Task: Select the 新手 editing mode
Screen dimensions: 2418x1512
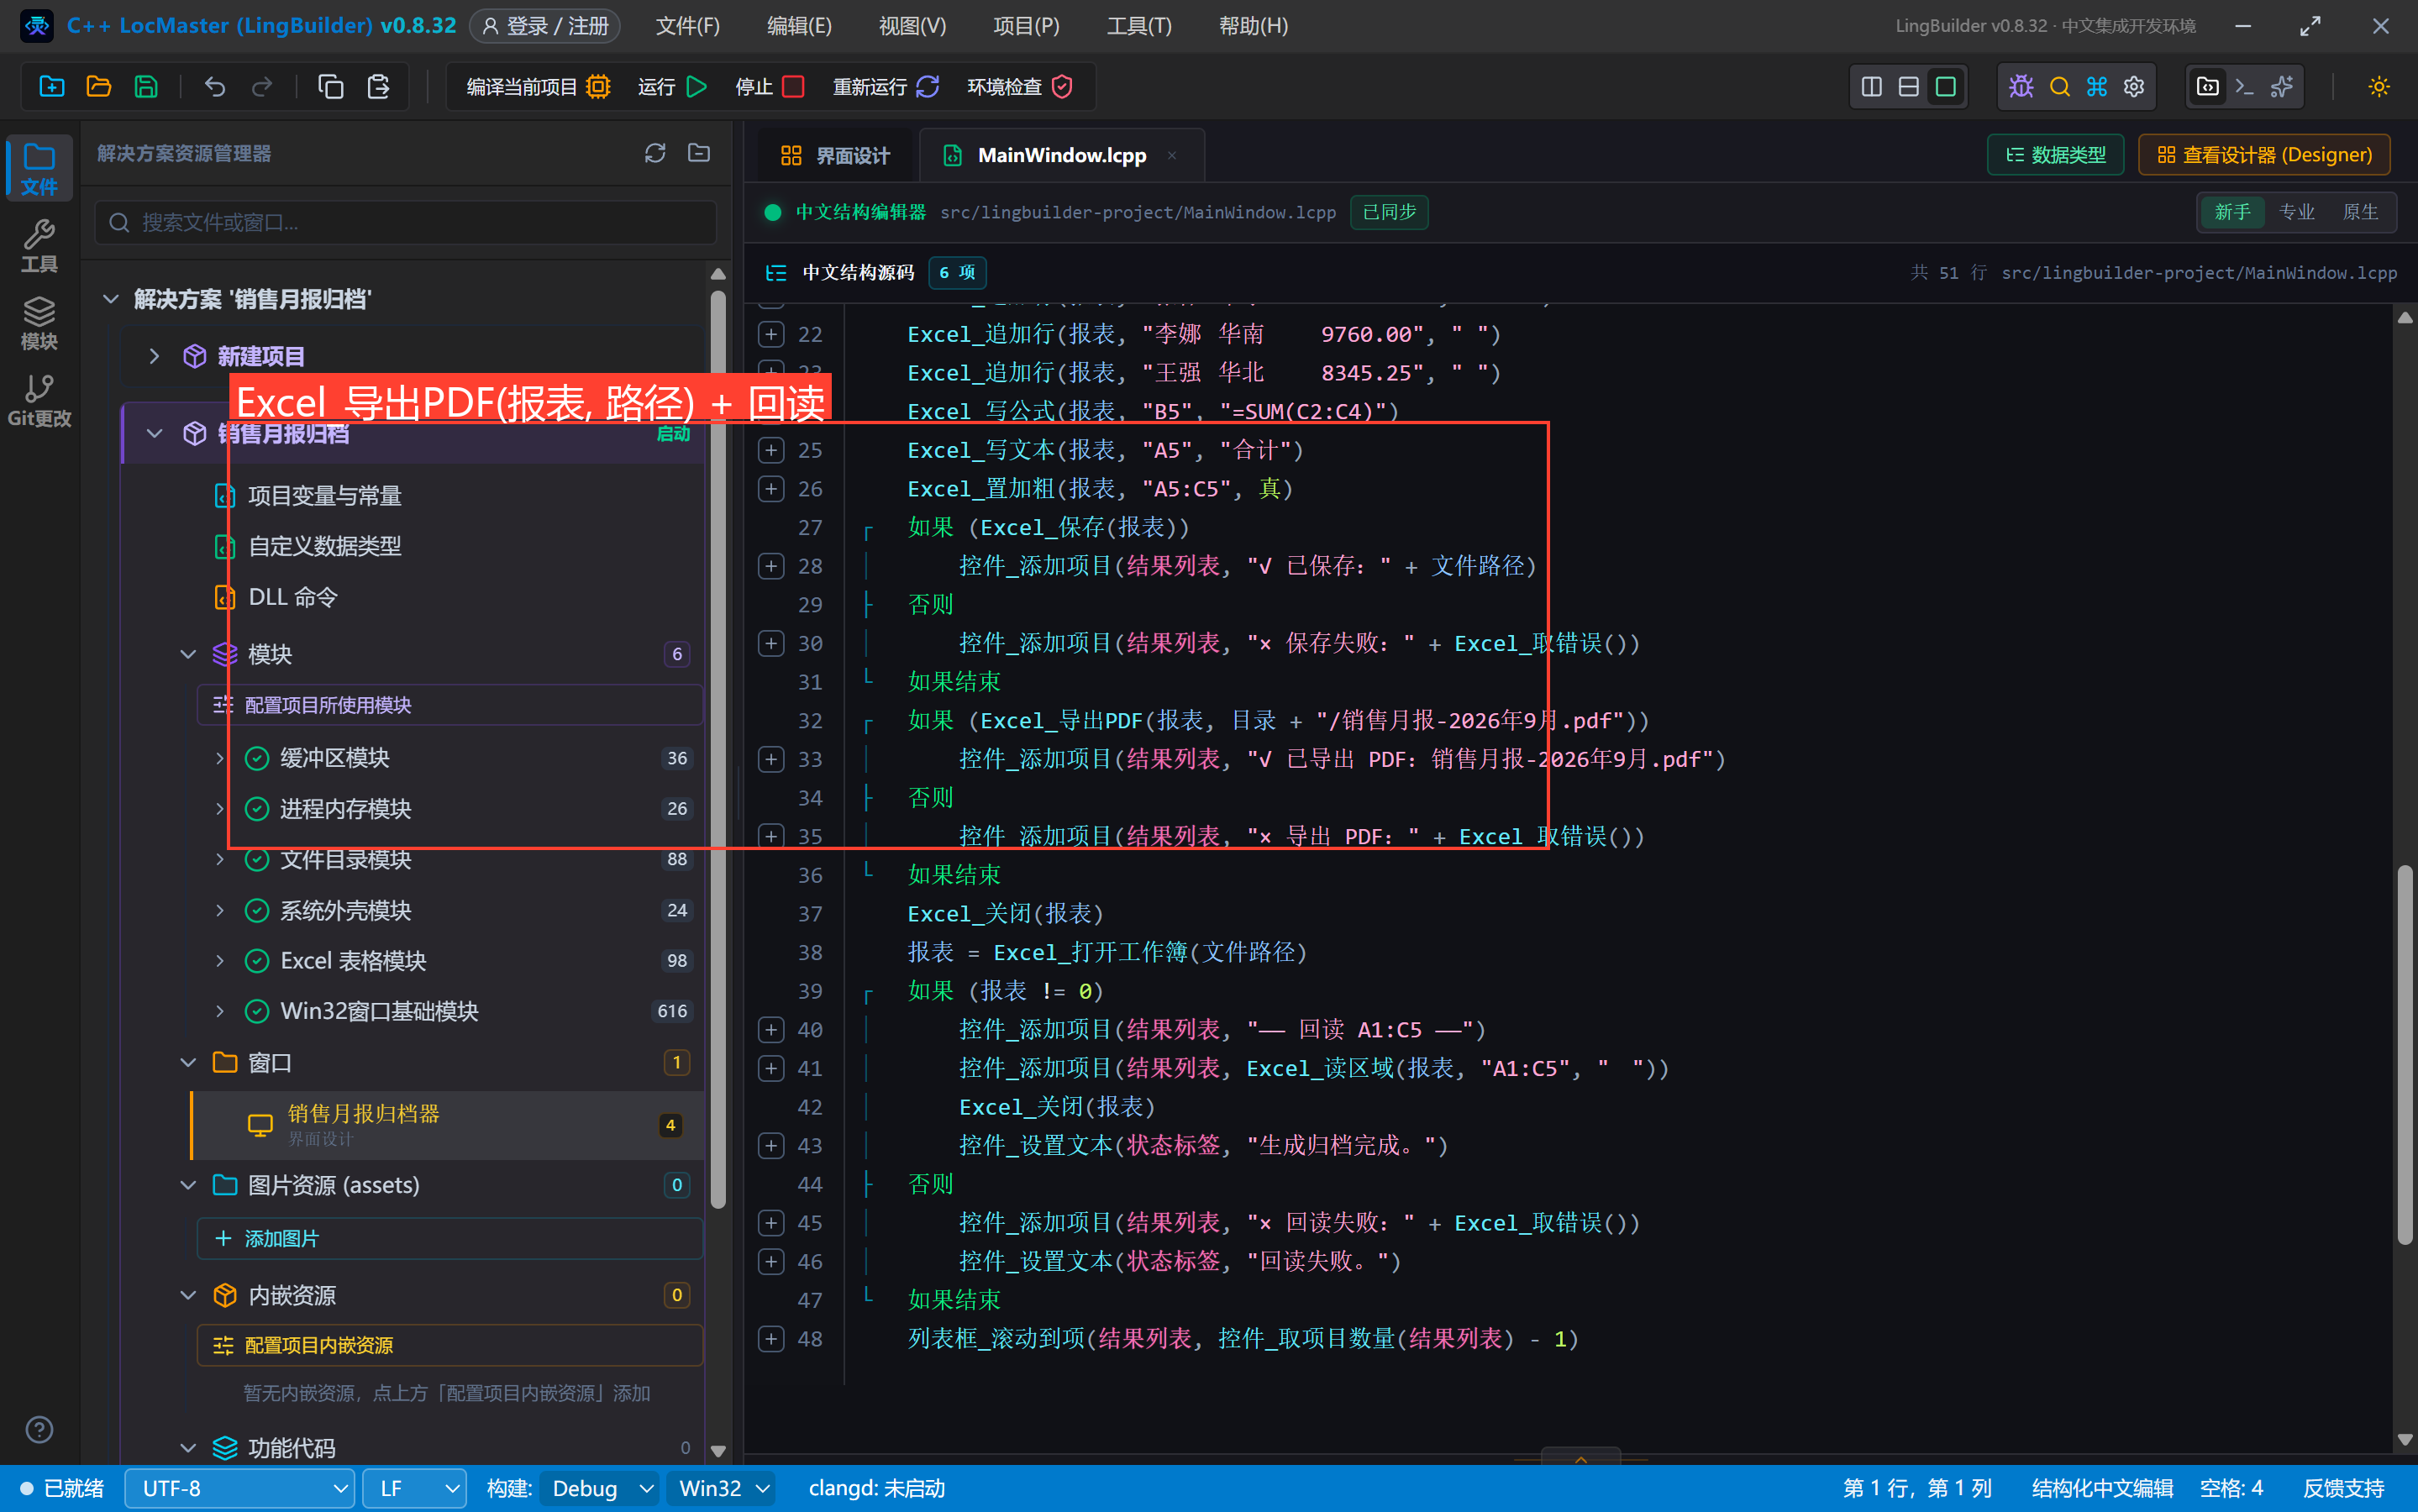Action: 2232,212
